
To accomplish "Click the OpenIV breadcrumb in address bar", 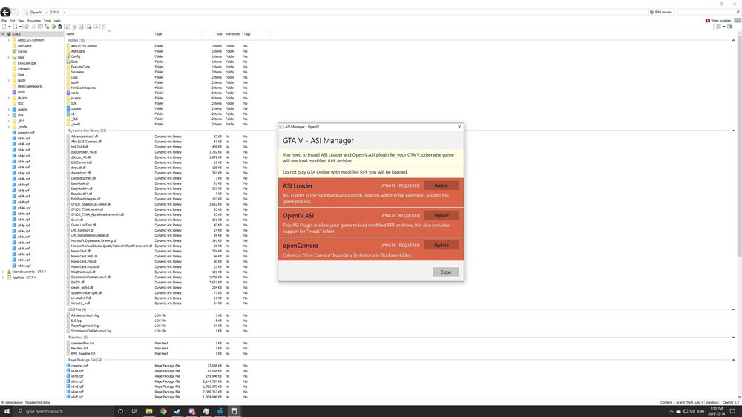I will click(36, 13).
